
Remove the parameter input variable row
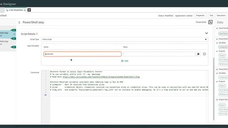pos(204,54)
